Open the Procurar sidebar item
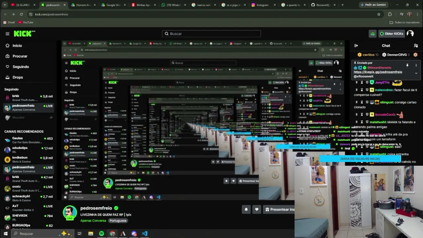This screenshot has height=238, width=423. pyautogui.click(x=20, y=56)
